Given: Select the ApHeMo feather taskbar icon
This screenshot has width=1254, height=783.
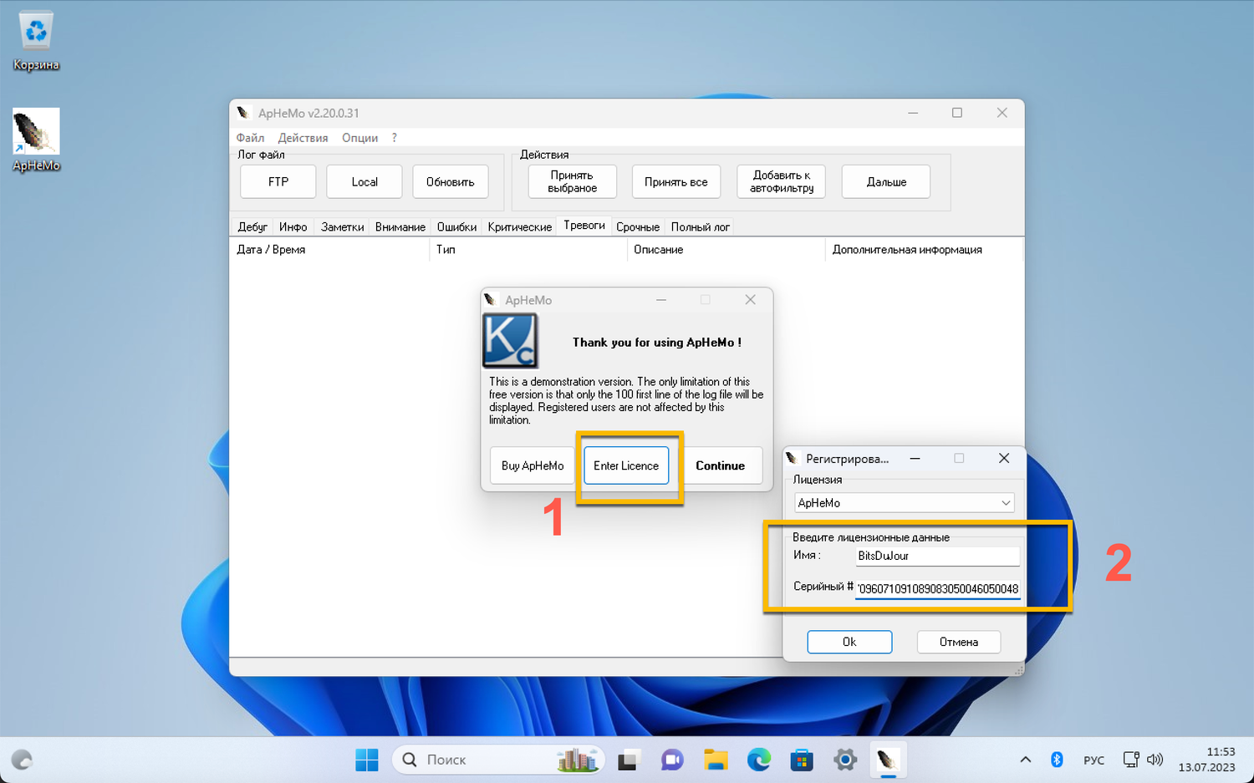Looking at the screenshot, I should click(x=888, y=760).
